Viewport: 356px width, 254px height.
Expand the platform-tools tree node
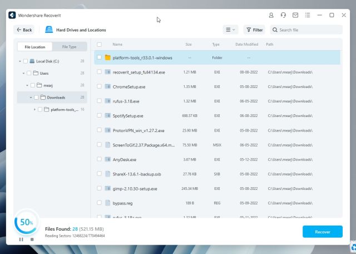[34, 110]
